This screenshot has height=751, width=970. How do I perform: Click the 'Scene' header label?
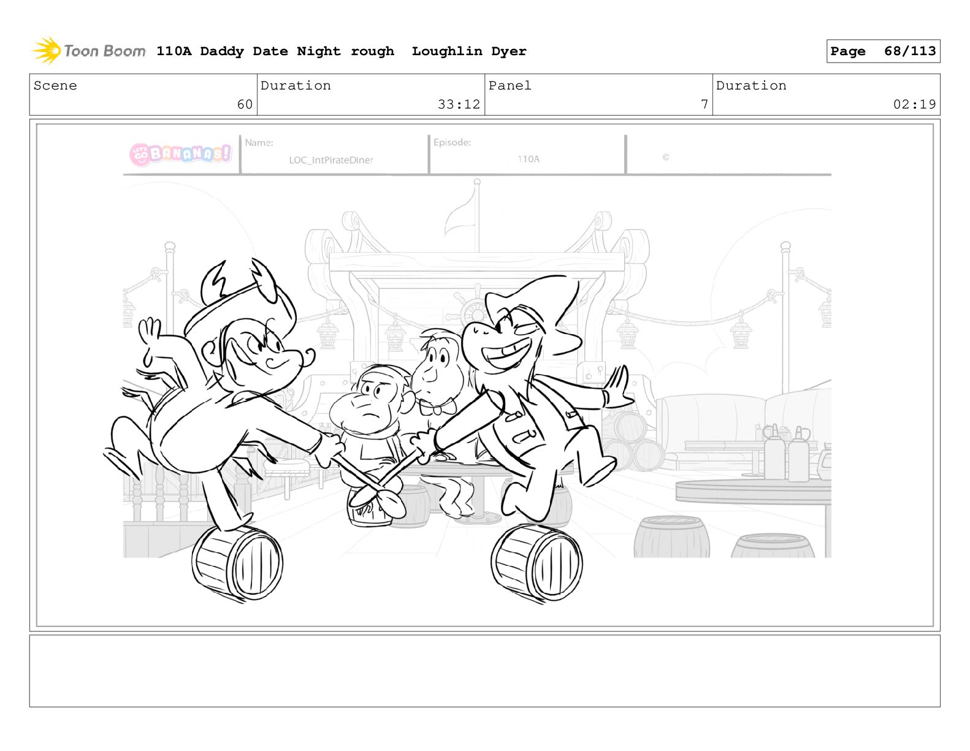55,85
